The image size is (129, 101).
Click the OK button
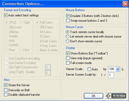[x=93, y=96]
